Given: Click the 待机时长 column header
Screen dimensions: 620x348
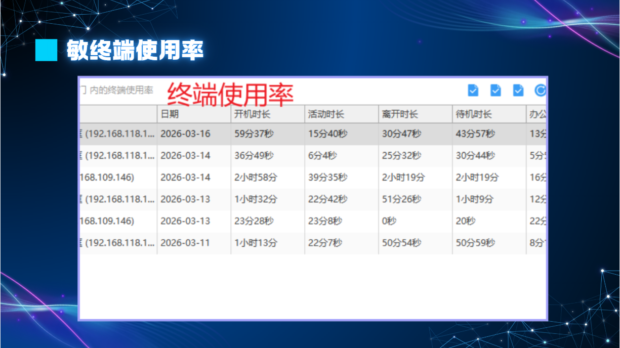Looking at the screenshot, I should point(474,114).
